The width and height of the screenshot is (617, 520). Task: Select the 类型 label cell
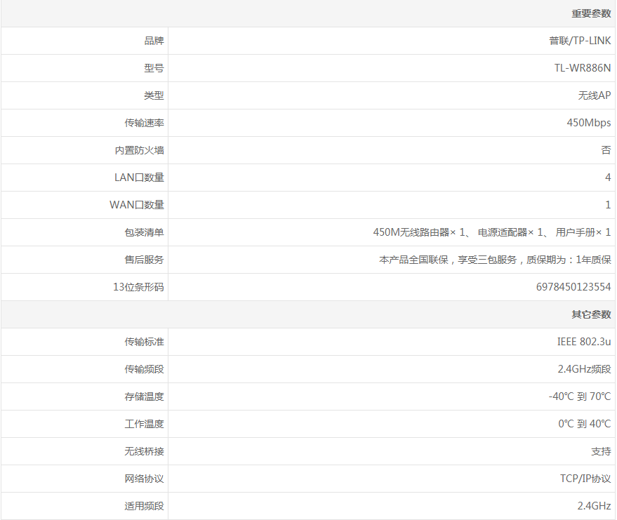point(85,95)
